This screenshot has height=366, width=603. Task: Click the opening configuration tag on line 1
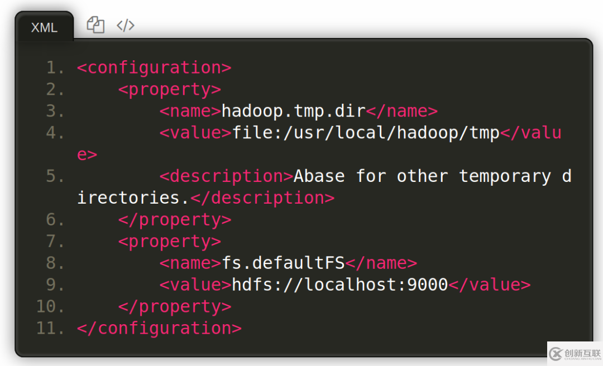[154, 68]
